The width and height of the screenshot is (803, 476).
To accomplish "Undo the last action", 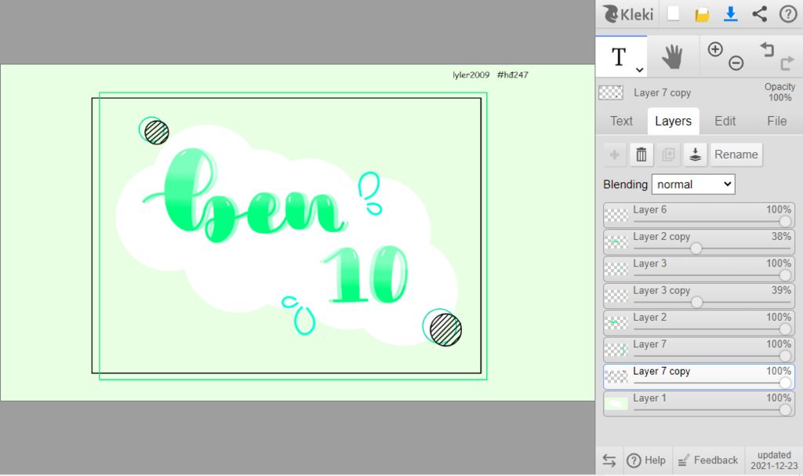I will 767,49.
